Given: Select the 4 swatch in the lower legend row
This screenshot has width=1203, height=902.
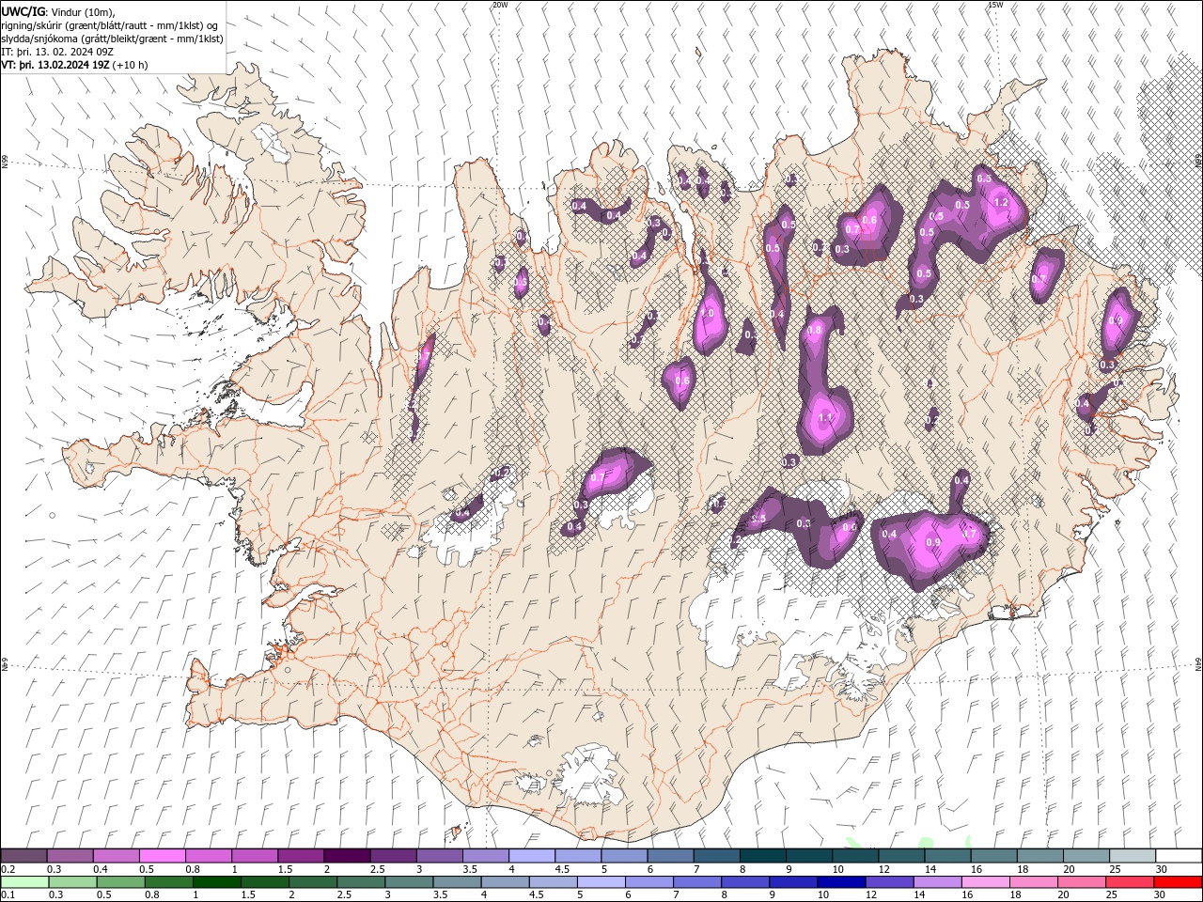Looking at the screenshot, I should (504, 882).
